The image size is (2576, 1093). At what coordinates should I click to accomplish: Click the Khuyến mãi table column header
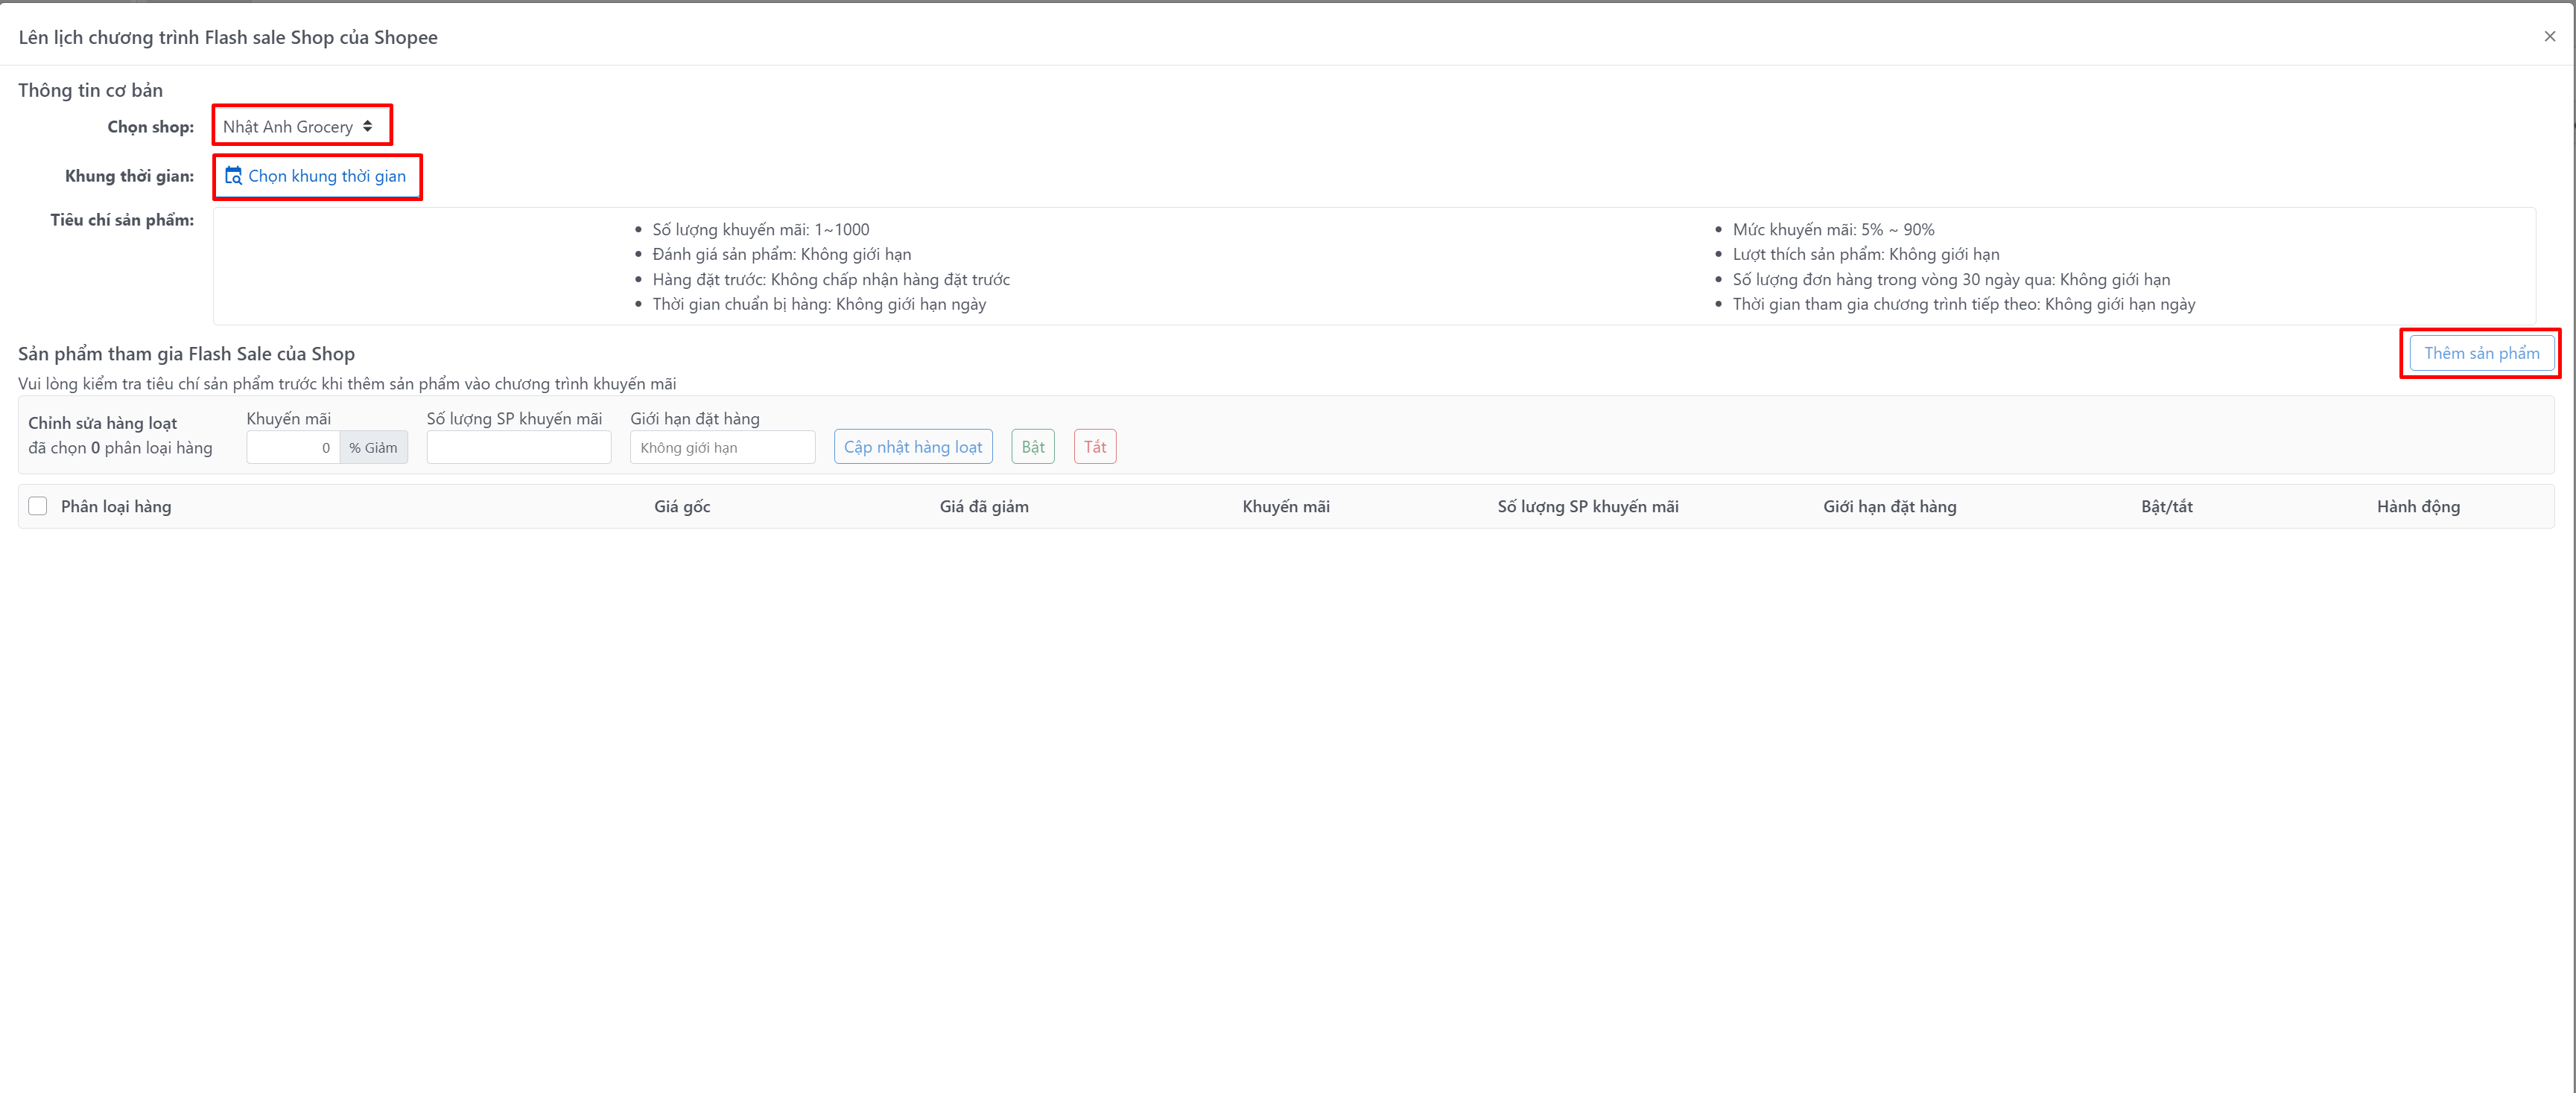coord(1285,506)
